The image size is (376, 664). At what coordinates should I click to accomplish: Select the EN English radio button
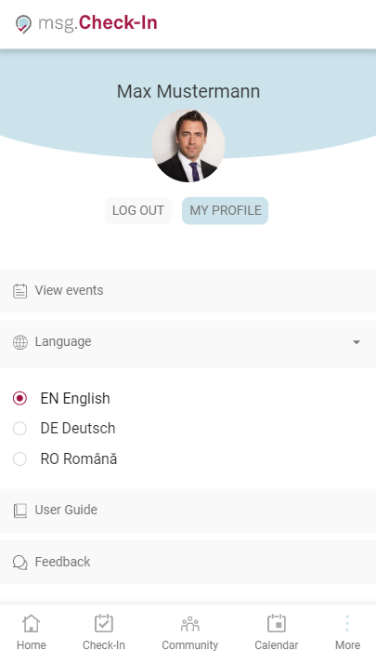pos(19,398)
